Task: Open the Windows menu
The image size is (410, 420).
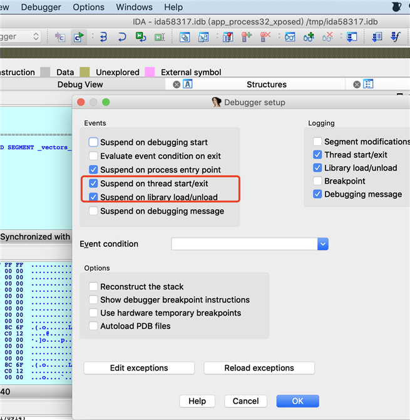Action: click(x=134, y=7)
